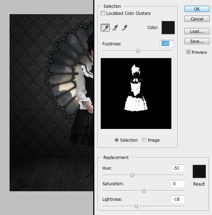This screenshot has height=215, width=212.
Task: Click the black-and-white selection mask preview
Action: tap(136, 94)
